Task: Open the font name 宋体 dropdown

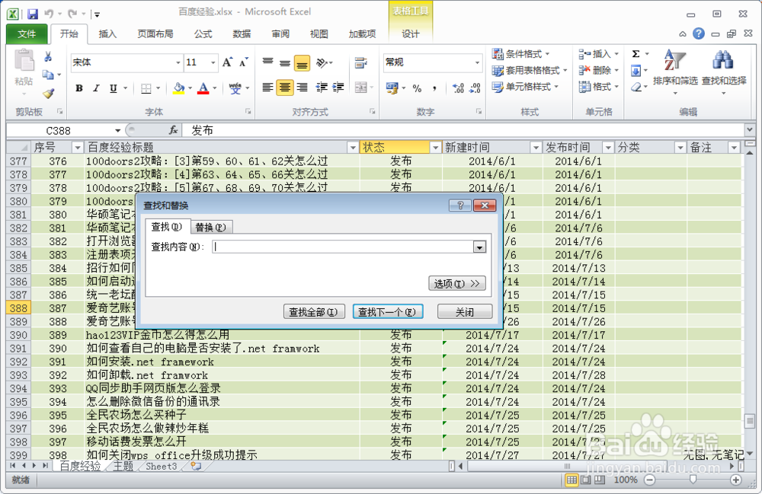Action: [178, 62]
